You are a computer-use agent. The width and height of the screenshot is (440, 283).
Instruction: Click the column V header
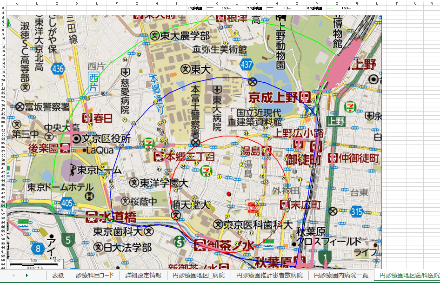tap(432, 3)
